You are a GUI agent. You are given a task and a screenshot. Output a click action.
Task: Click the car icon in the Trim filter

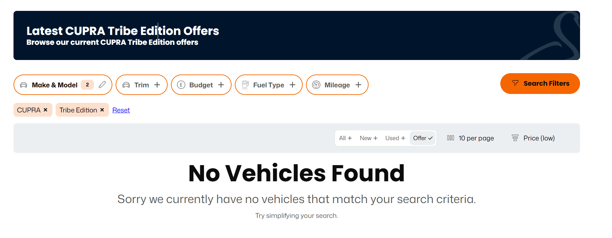(x=126, y=85)
